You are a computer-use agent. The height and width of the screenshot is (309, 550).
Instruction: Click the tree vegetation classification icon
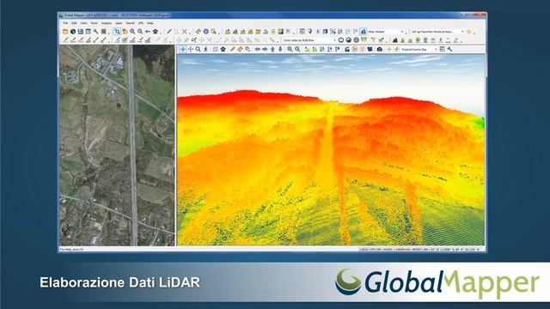pyautogui.click(x=418, y=40)
